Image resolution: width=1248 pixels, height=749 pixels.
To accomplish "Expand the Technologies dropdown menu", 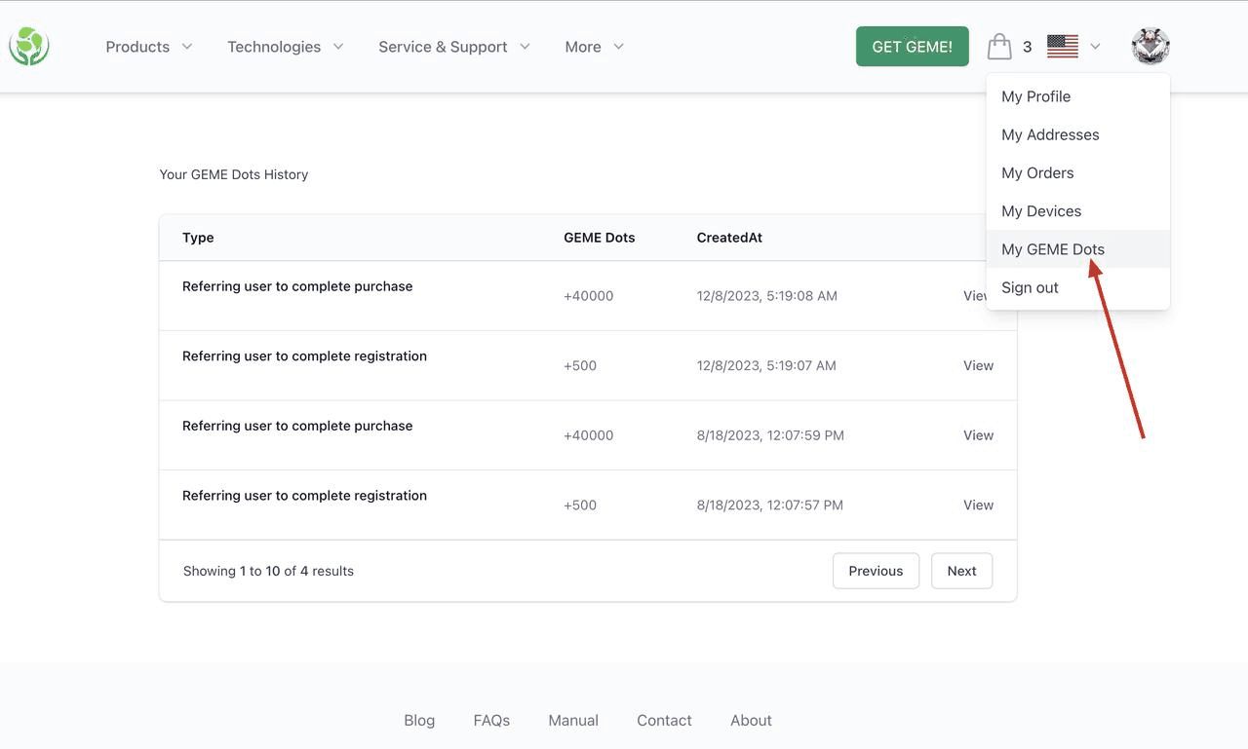I will click(x=285, y=47).
